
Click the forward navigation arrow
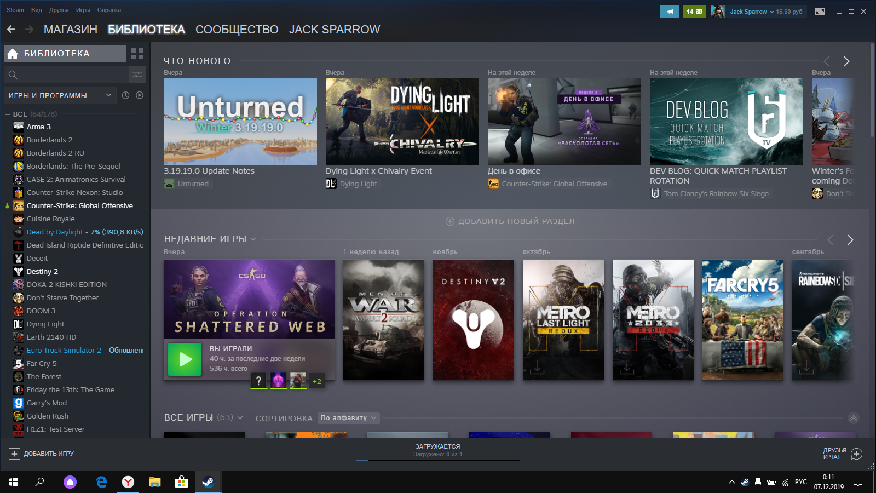[30, 30]
